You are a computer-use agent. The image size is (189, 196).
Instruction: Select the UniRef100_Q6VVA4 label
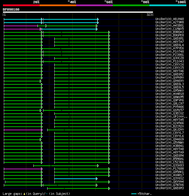click(170, 182)
